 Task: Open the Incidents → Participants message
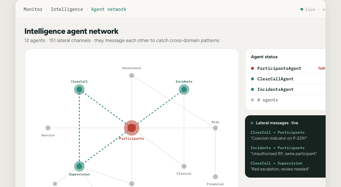coord(278,148)
